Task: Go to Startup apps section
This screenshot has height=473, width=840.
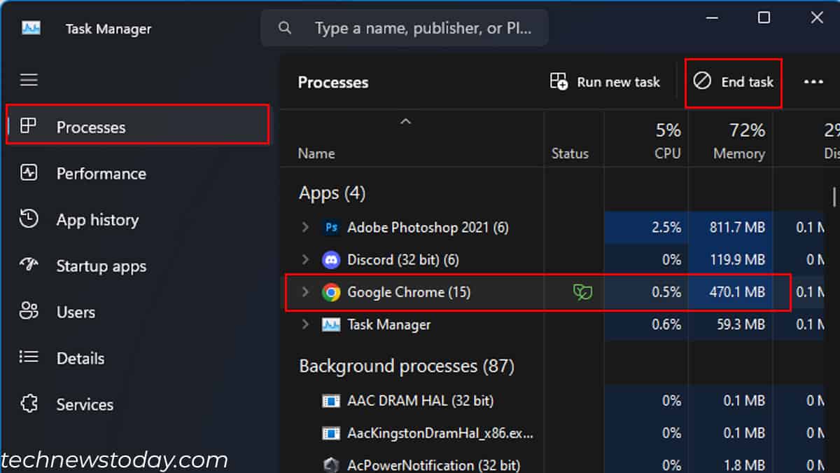Action: 101,266
